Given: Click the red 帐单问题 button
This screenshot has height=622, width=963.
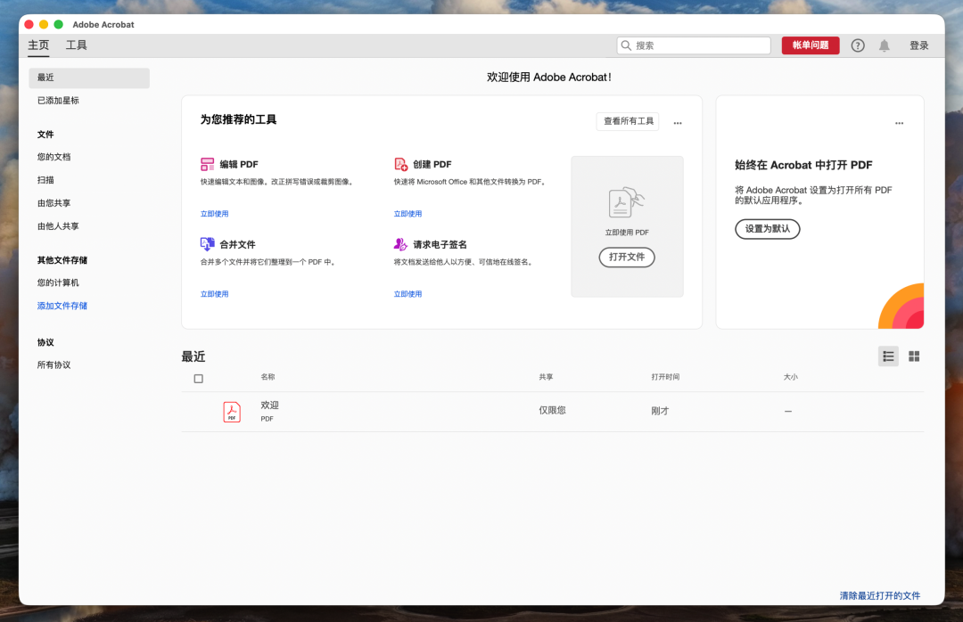Looking at the screenshot, I should (x=810, y=45).
